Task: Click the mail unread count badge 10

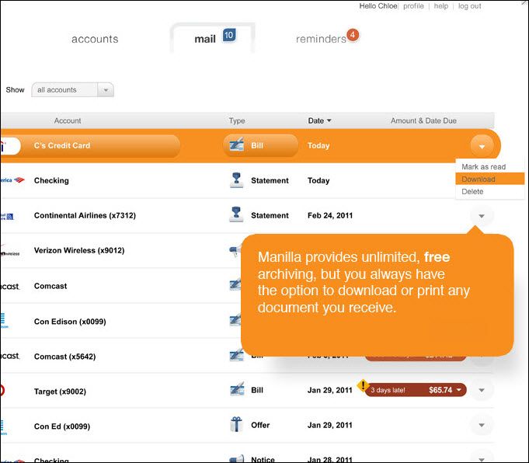Action: pos(229,35)
